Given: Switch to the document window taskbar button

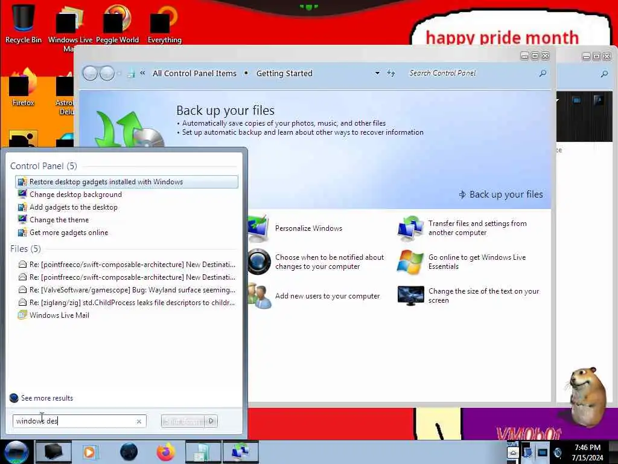Looking at the screenshot, I should (203, 452).
